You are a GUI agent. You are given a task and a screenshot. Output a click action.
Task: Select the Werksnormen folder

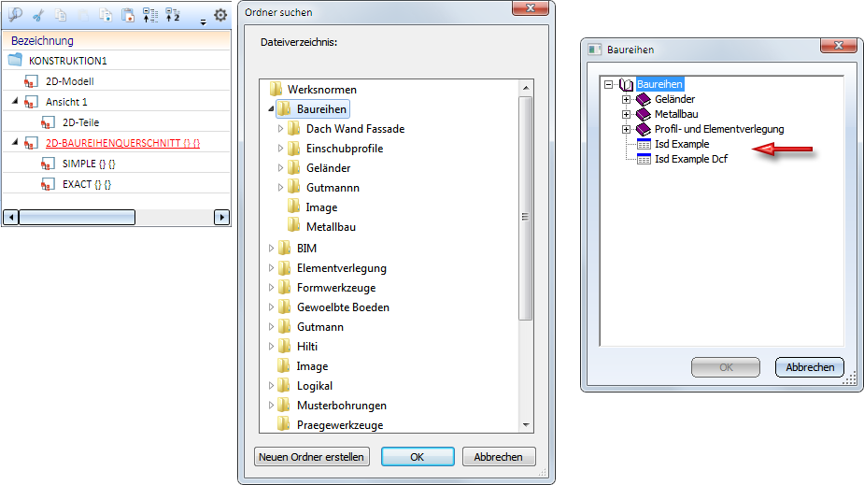click(322, 90)
